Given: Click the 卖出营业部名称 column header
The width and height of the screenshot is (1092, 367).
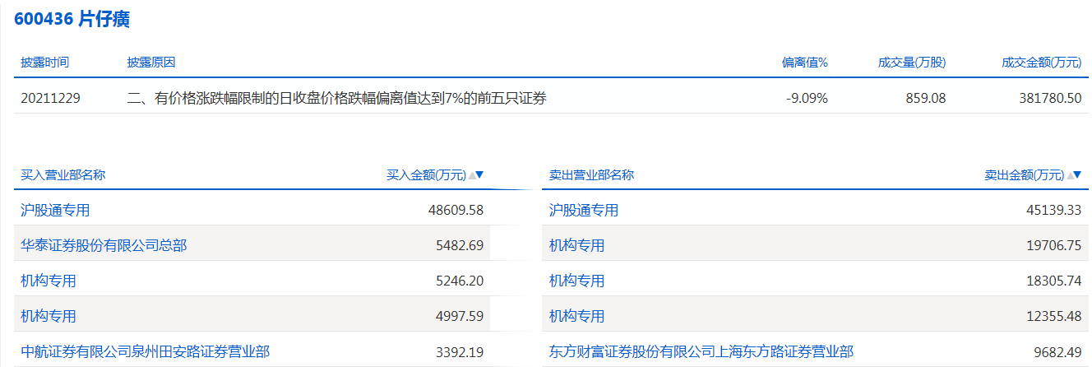Looking at the screenshot, I should 591,175.
